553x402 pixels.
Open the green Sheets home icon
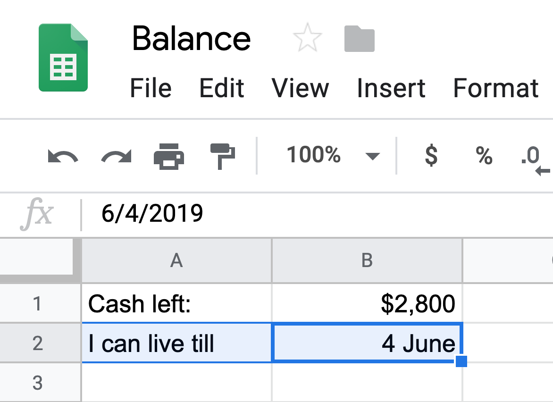63,58
